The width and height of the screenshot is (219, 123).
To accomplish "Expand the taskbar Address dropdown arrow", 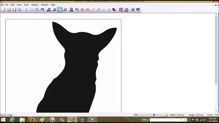I will [181, 120].
